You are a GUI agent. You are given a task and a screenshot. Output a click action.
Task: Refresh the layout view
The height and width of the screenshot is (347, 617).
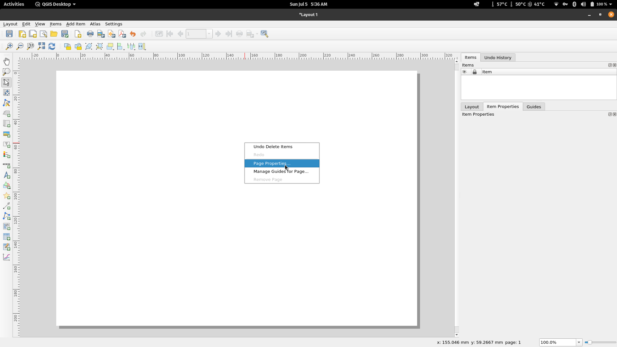point(51,46)
